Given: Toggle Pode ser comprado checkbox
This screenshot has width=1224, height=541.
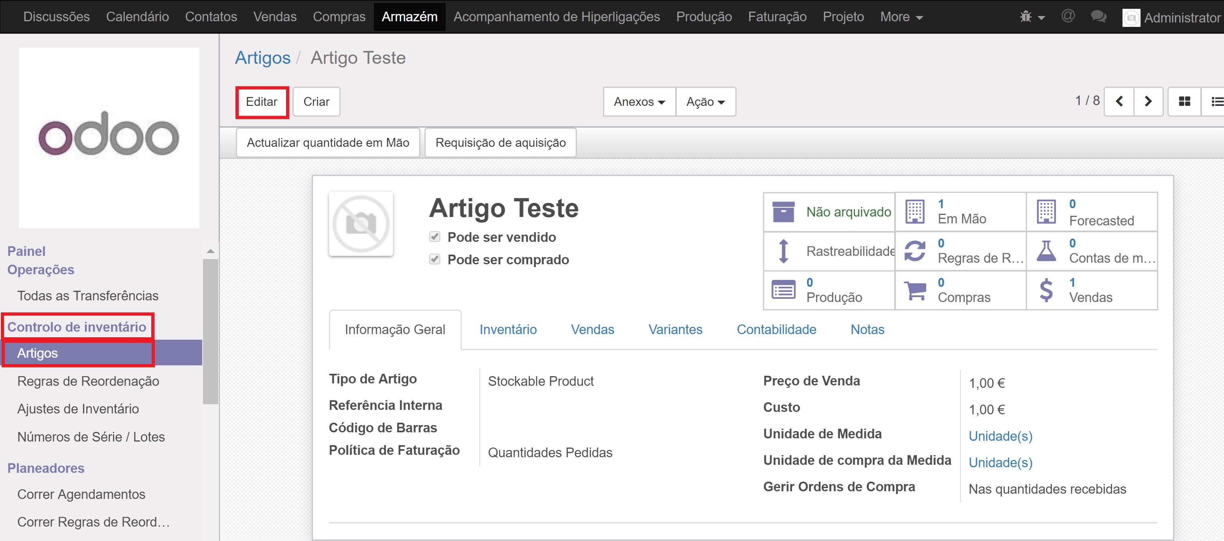Looking at the screenshot, I should point(434,259).
